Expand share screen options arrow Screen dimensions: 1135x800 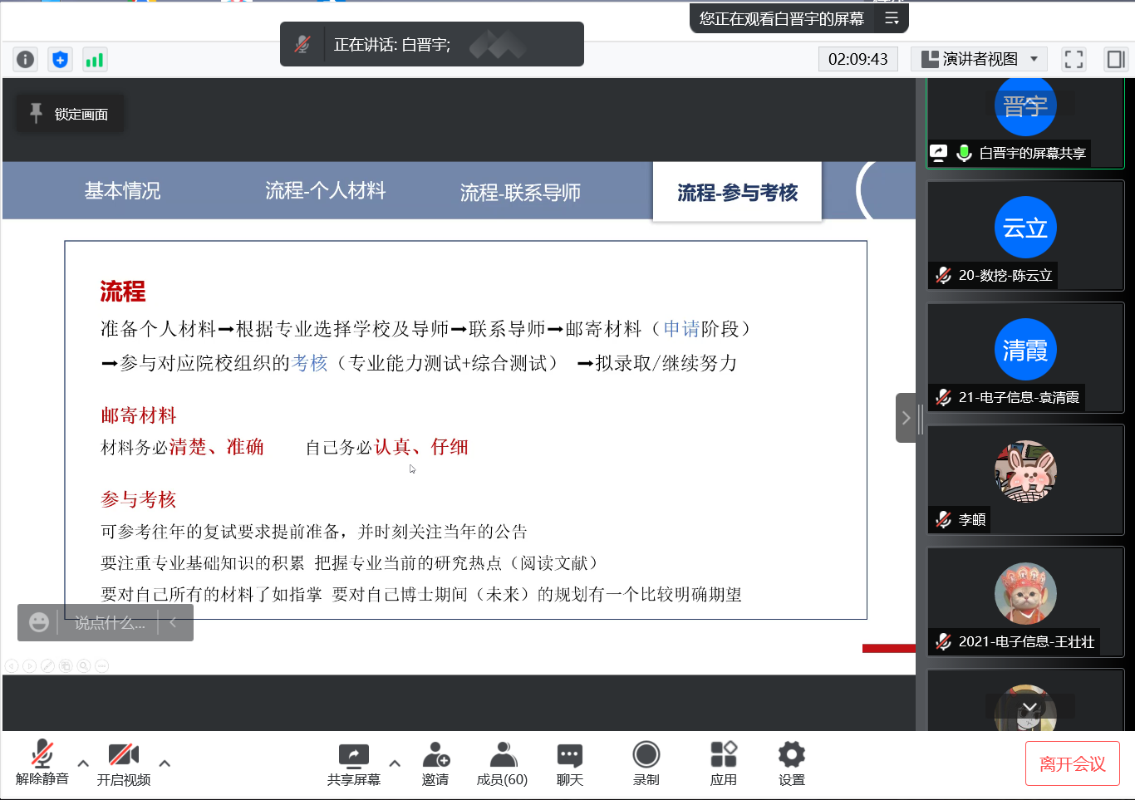click(x=395, y=763)
